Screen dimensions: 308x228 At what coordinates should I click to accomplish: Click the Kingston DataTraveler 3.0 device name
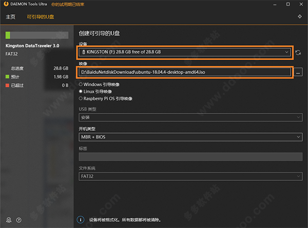pyautogui.click(x=32, y=46)
